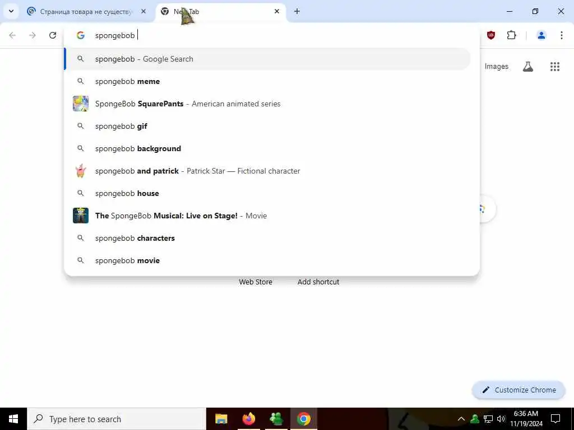The width and height of the screenshot is (574, 430).
Task: Open Chrome's three-dot menu
Action: pyautogui.click(x=562, y=35)
